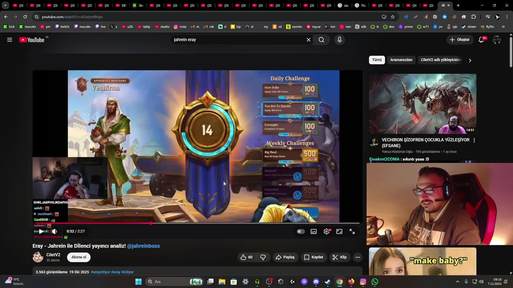Open options for the VECHIRON ŞİZOFREN video
Viewport: 513px width, 288px height.
click(x=474, y=140)
